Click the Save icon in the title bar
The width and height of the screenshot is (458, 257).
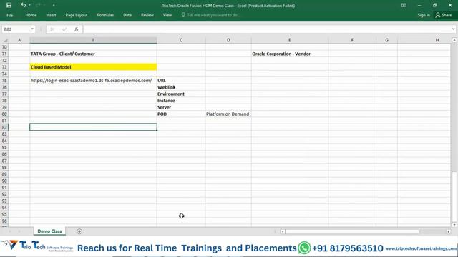(x=9, y=5)
